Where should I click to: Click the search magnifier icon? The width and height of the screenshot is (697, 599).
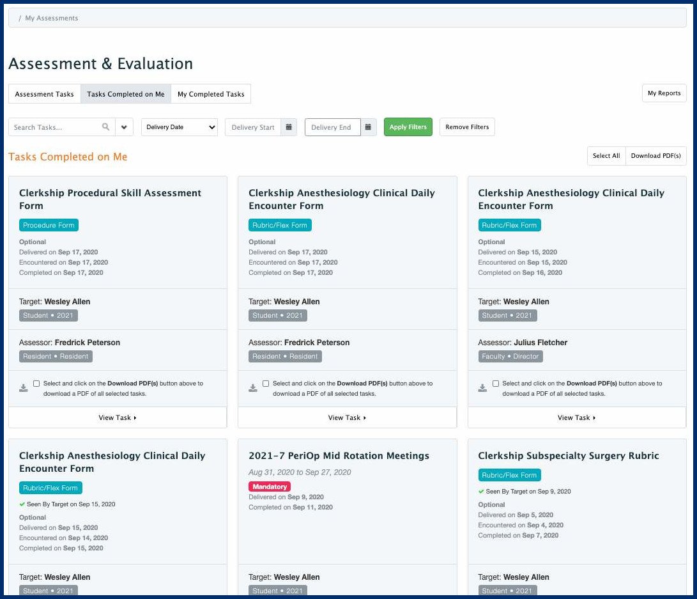coord(106,127)
